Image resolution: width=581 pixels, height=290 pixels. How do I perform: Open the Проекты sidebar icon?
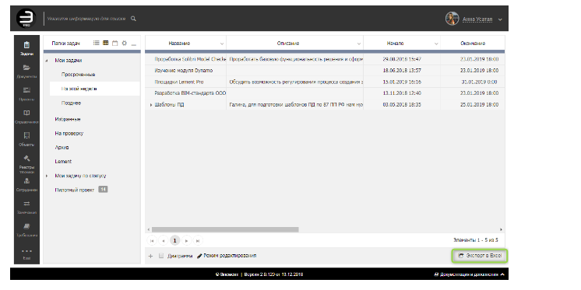pyautogui.click(x=26, y=90)
